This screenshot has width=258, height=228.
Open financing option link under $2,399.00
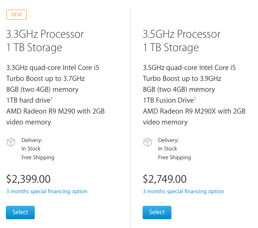[x=47, y=192]
